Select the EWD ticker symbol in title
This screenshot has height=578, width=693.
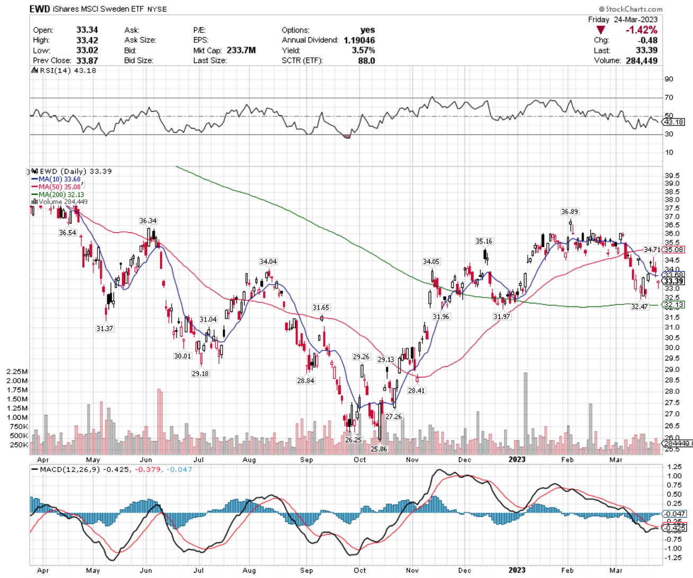click(x=39, y=9)
